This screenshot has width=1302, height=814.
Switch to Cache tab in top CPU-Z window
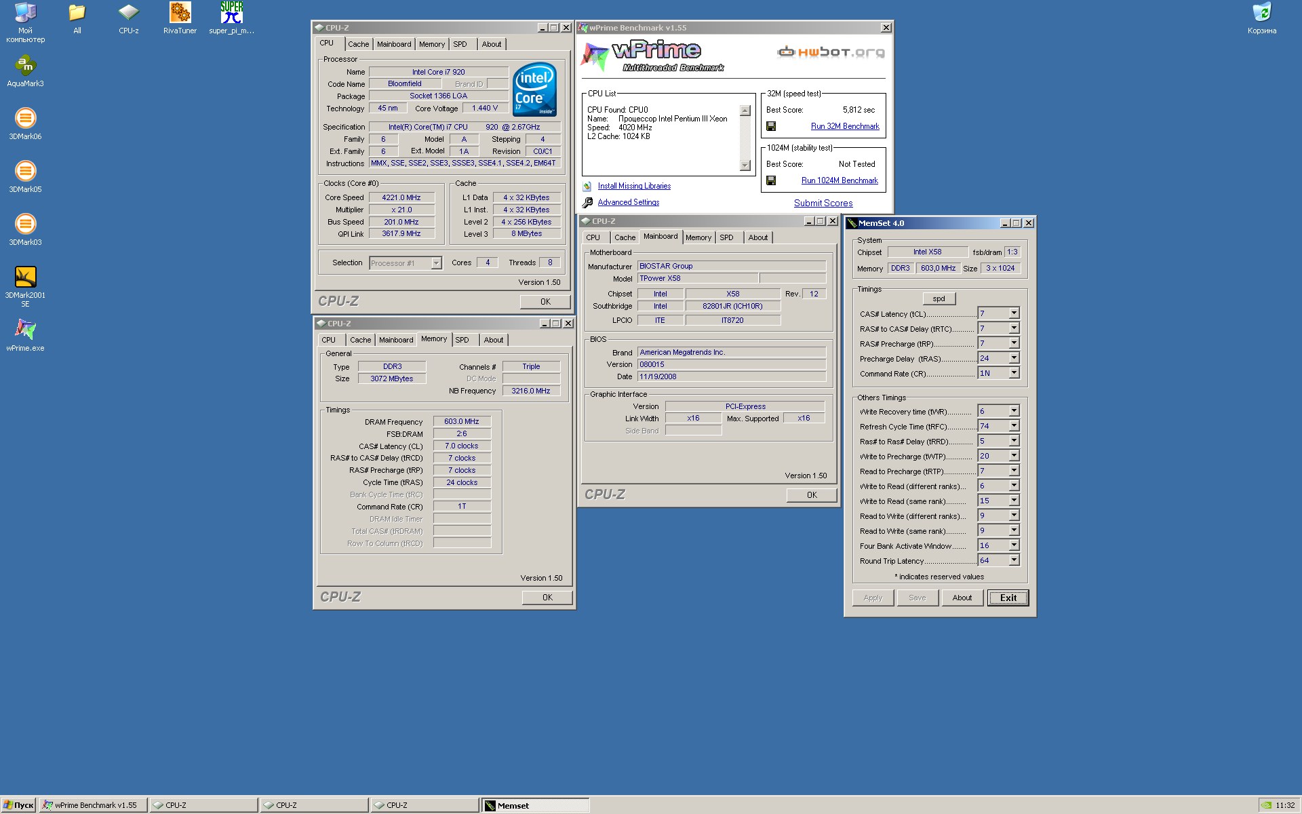pos(359,44)
